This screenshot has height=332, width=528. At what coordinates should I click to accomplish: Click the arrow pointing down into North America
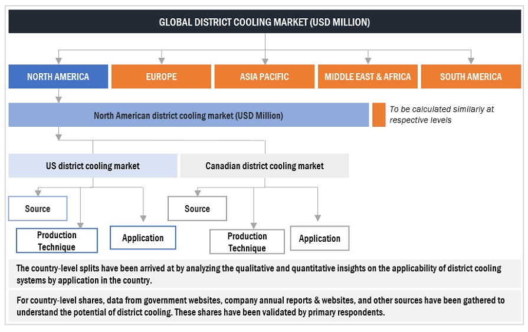tap(58, 59)
